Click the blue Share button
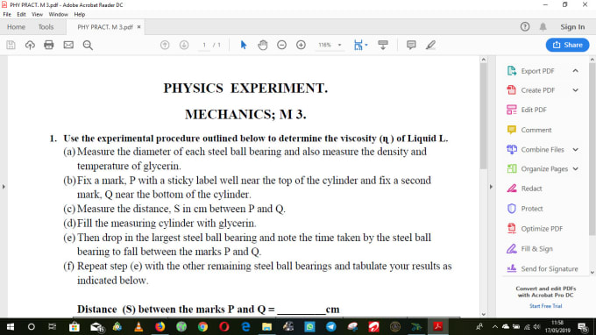This screenshot has height=335, width=596. [567, 45]
